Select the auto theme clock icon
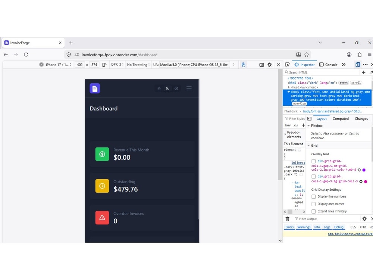373x280 pixels. [176, 88]
